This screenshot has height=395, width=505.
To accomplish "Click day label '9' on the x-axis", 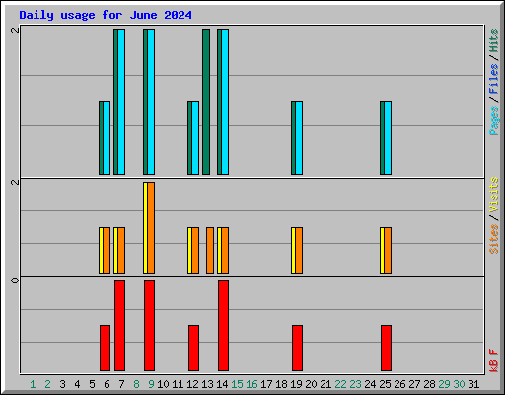I will click(151, 384).
